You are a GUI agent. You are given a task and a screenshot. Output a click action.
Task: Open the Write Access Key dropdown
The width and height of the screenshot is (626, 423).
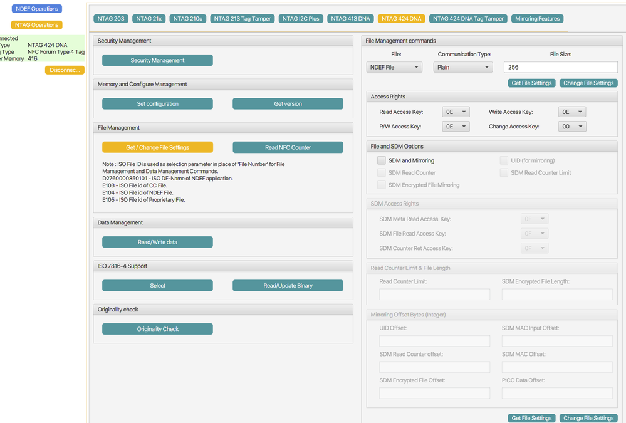point(572,112)
